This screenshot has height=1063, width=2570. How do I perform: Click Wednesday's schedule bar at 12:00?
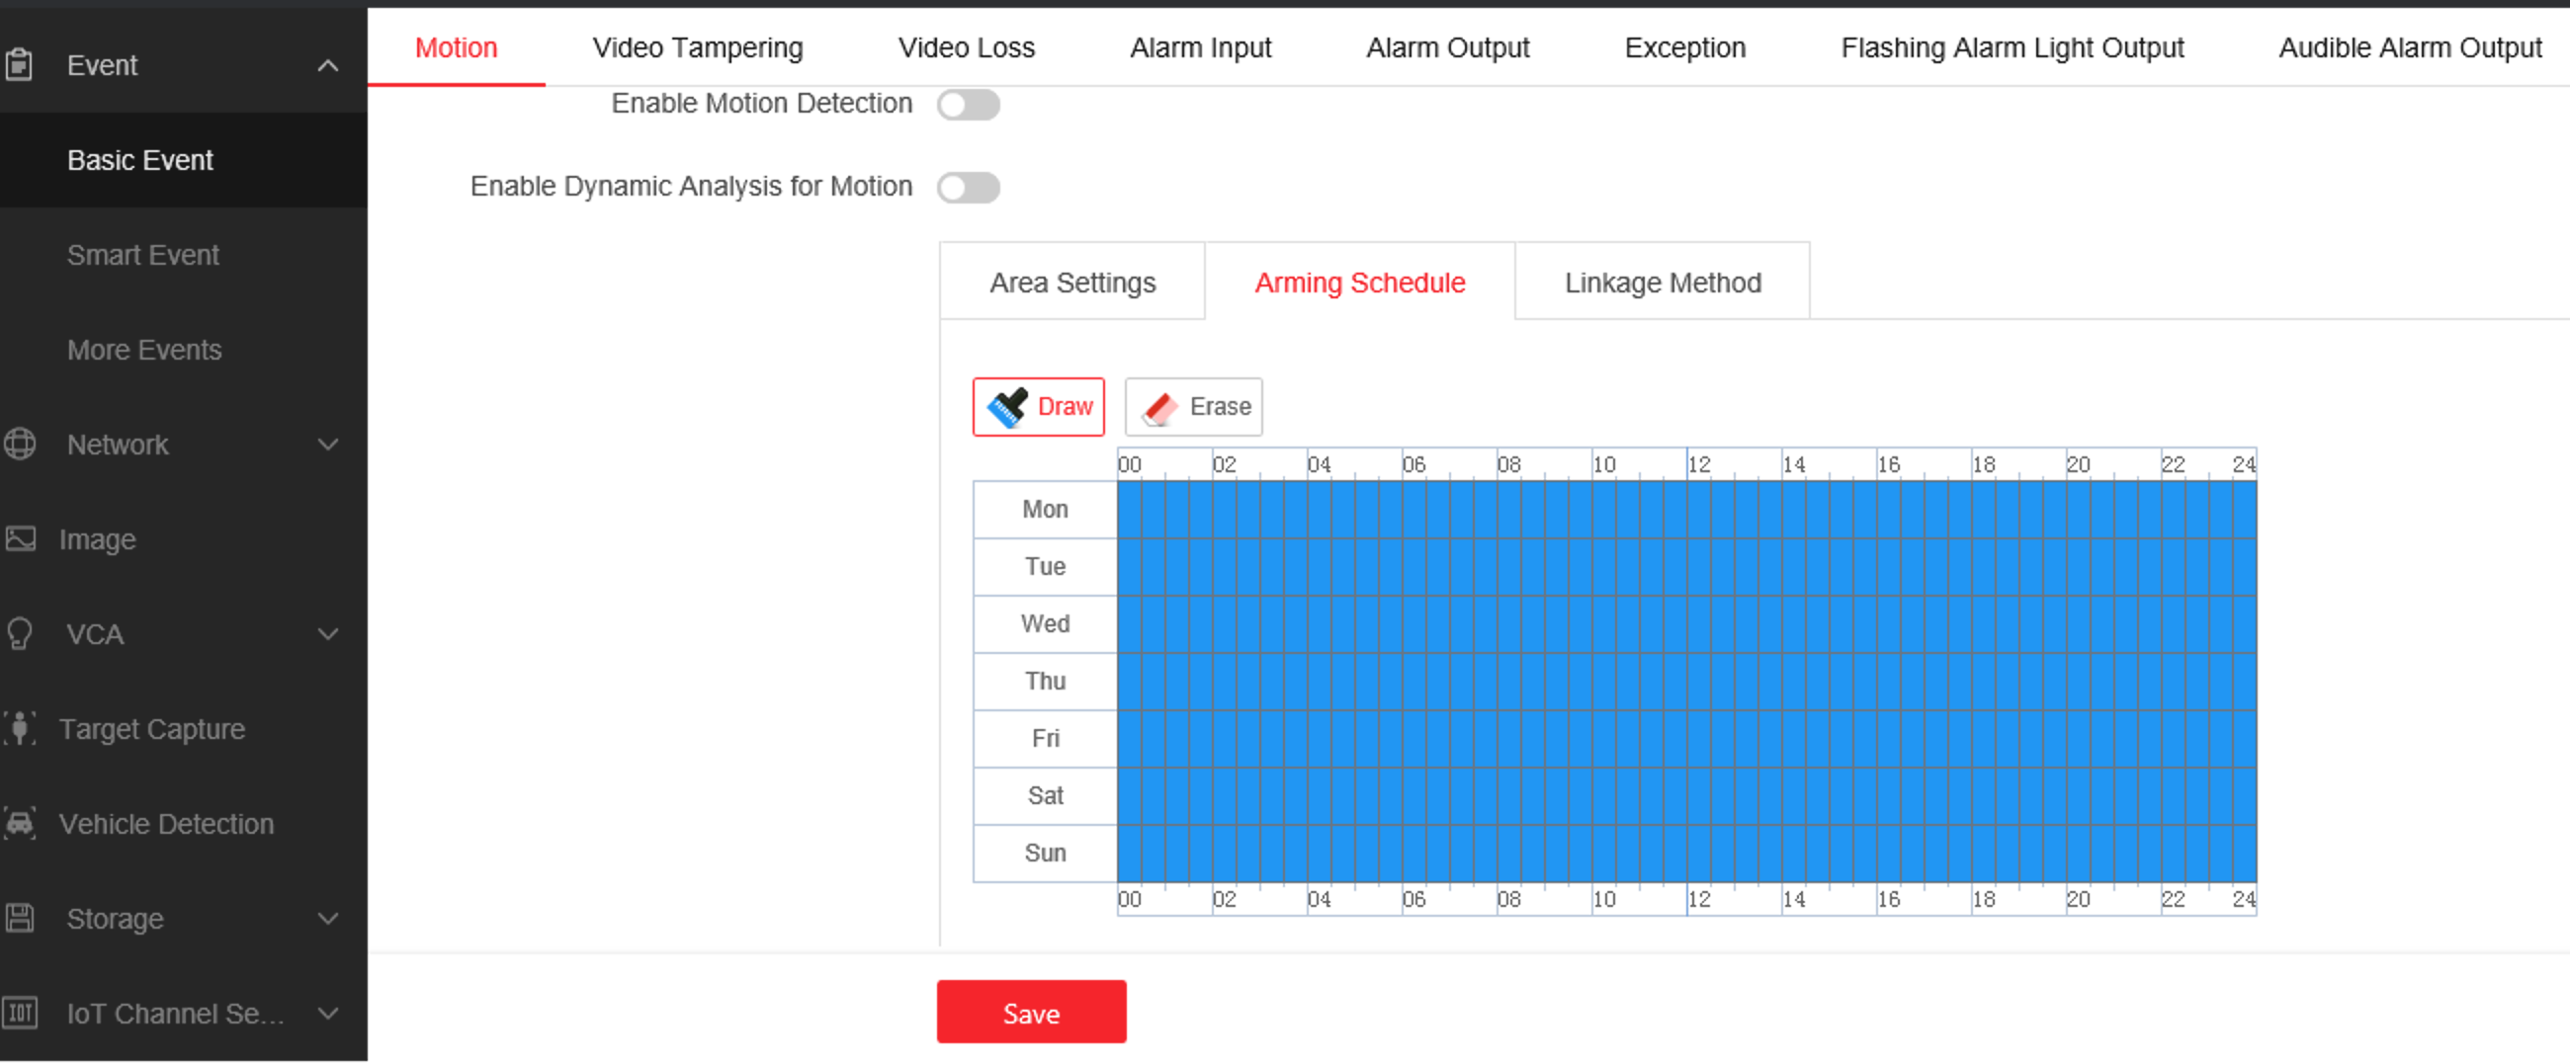pyautogui.click(x=1687, y=624)
